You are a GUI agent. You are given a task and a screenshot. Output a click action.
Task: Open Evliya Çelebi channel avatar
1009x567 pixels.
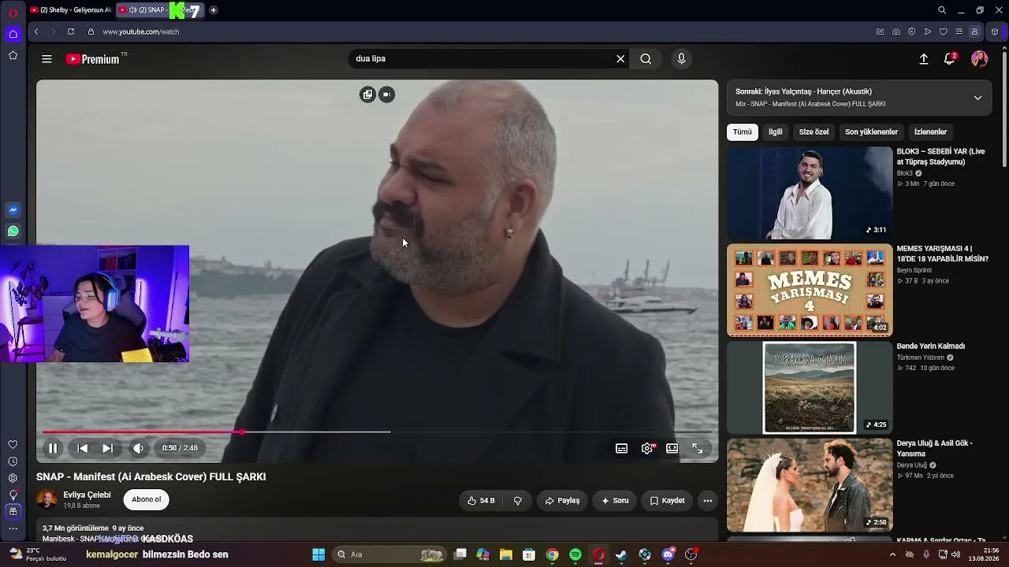tap(47, 499)
